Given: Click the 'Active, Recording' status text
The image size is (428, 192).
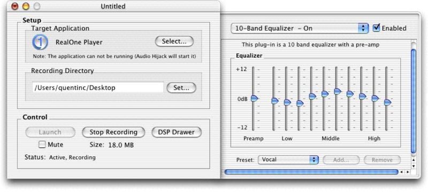Looking at the screenshot, I should coord(72,157).
